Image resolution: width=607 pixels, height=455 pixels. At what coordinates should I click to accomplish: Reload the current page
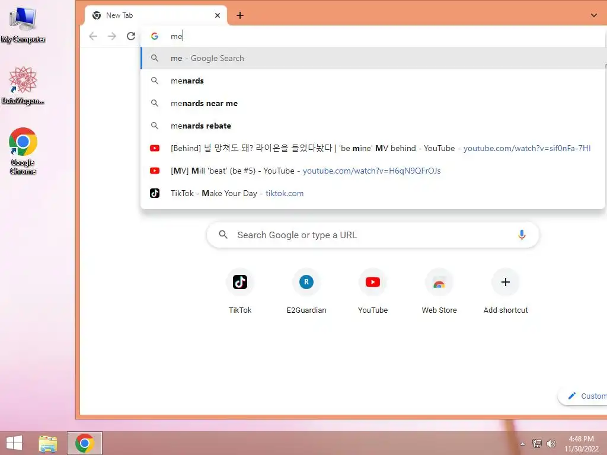tap(131, 36)
